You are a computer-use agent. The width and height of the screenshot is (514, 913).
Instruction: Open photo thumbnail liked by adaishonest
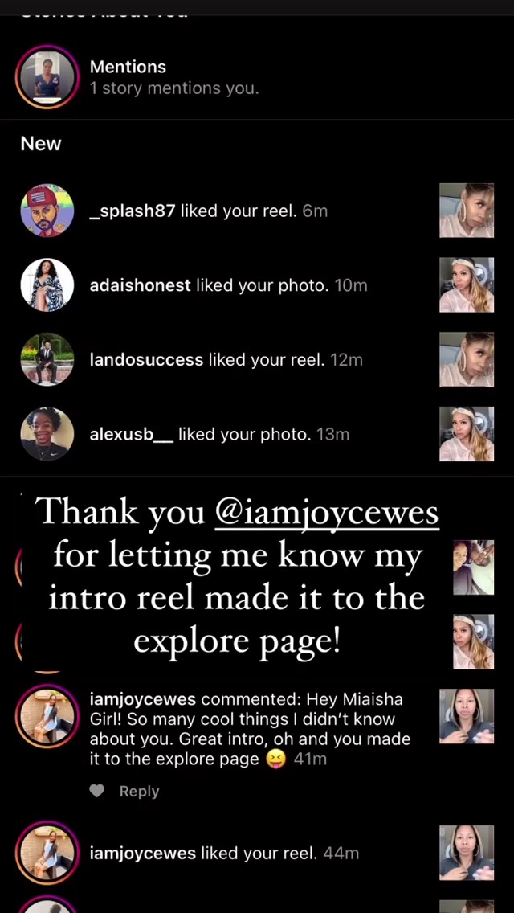[x=467, y=285]
